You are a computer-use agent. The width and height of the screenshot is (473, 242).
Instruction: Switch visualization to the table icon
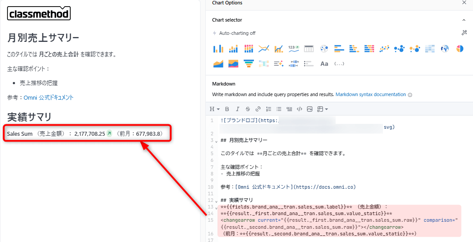309,48
